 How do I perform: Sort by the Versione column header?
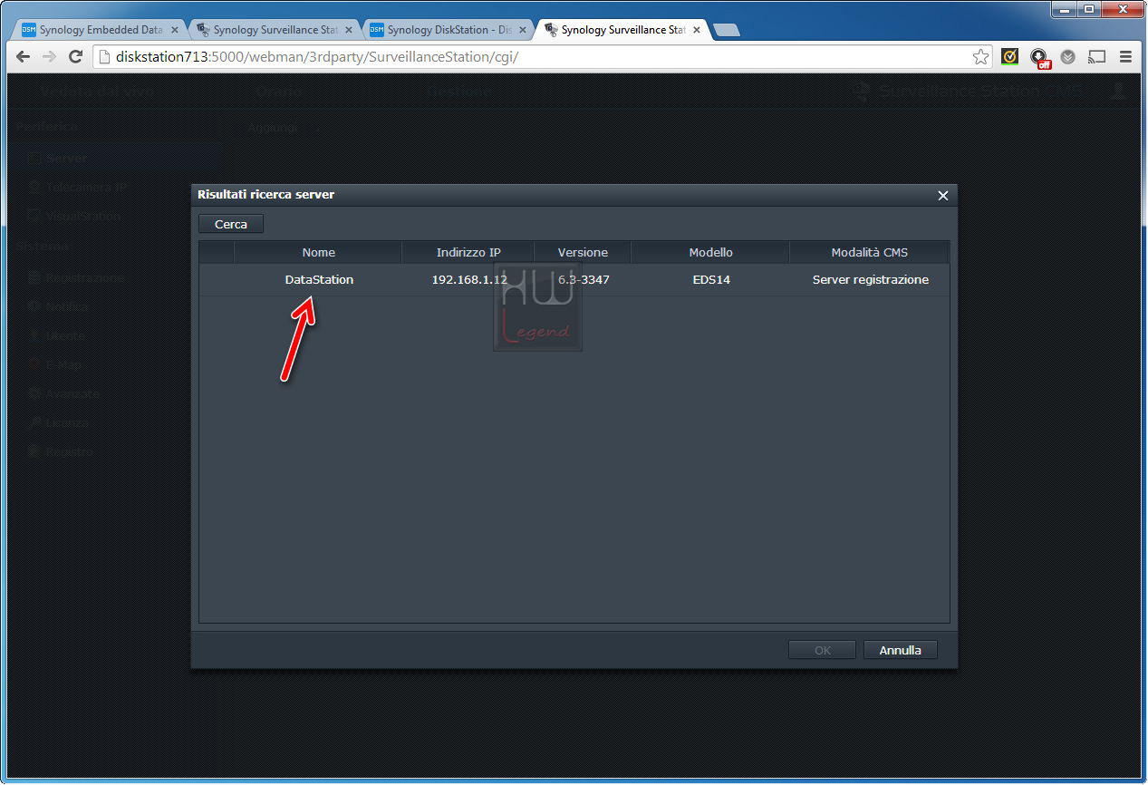pos(583,252)
